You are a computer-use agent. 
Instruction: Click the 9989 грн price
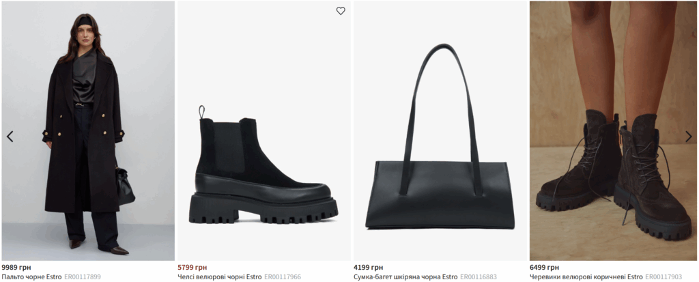16,267
